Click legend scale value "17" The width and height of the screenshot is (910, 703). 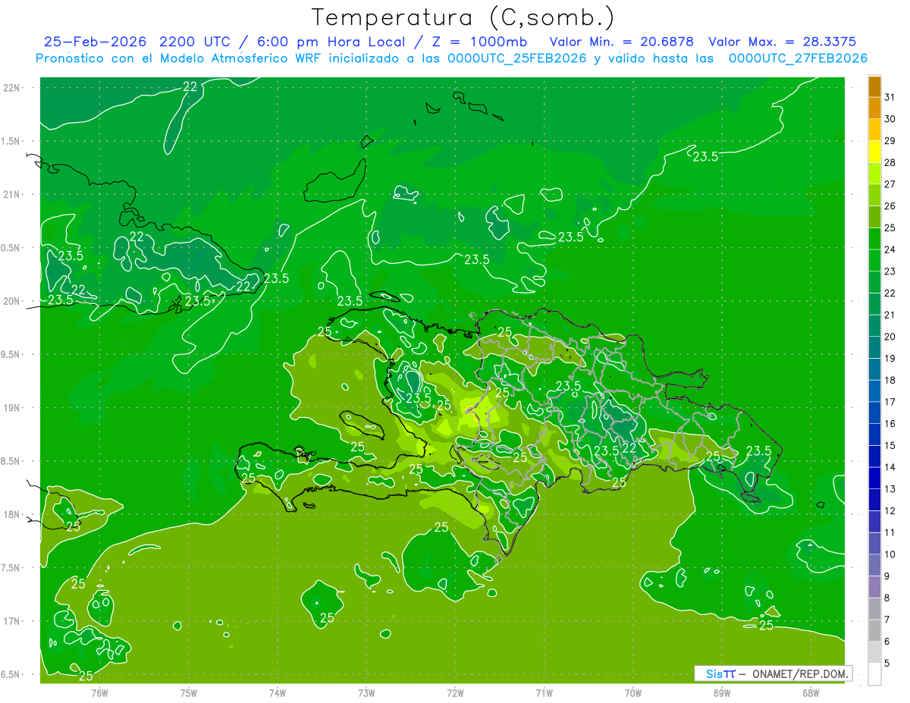[x=890, y=402]
